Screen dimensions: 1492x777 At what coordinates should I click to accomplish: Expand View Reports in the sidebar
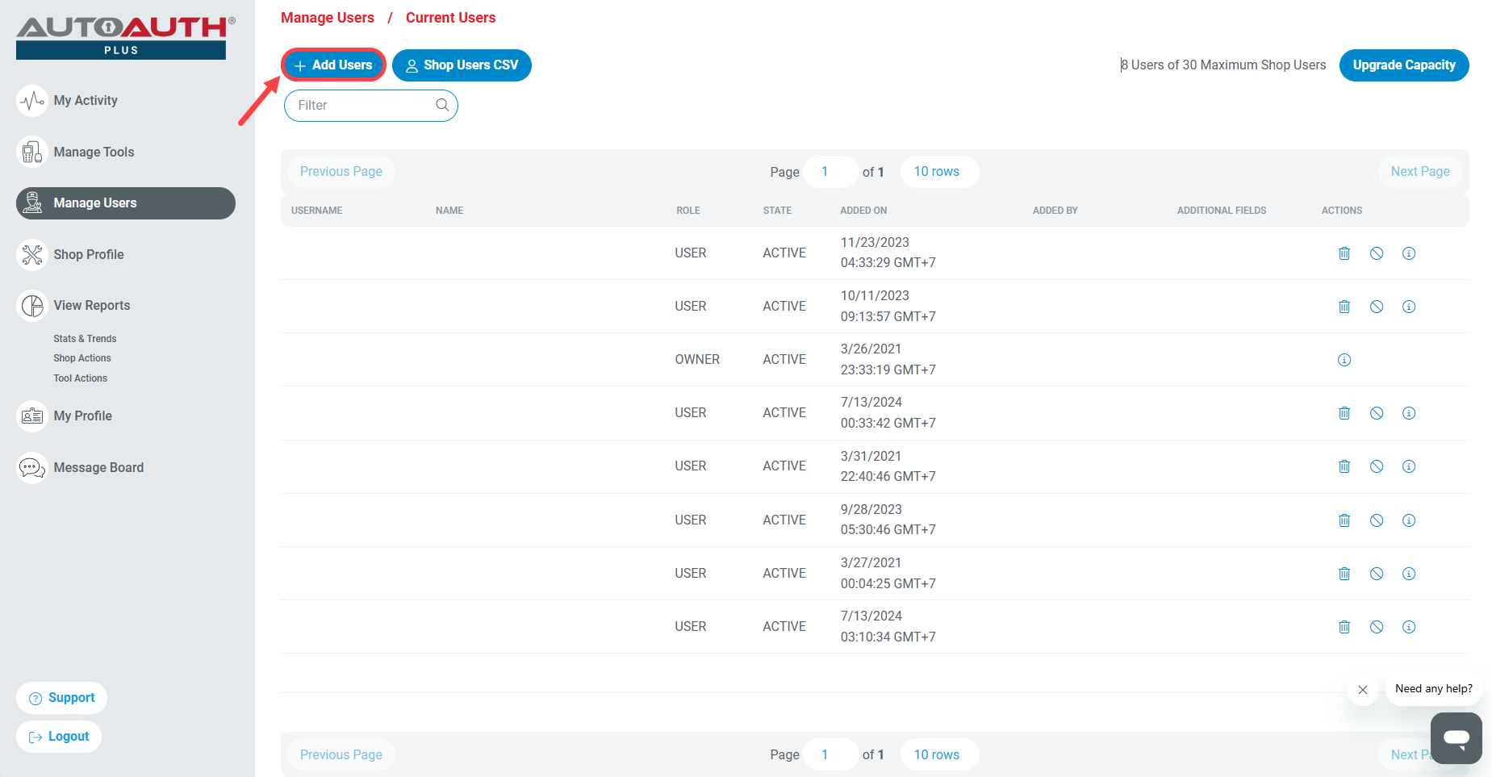point(91,306)
